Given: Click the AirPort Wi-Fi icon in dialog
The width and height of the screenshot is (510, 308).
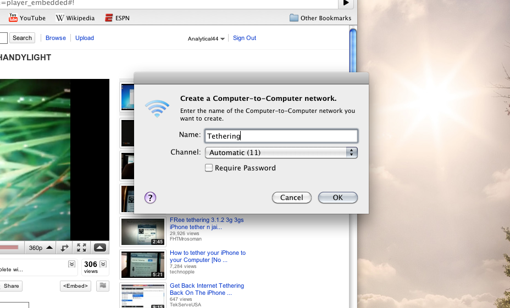Looking at the screenshot, I should tap(157, 109).
